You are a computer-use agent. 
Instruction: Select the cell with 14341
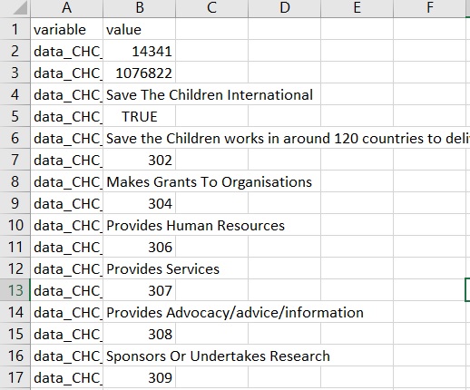pos(140,51)
